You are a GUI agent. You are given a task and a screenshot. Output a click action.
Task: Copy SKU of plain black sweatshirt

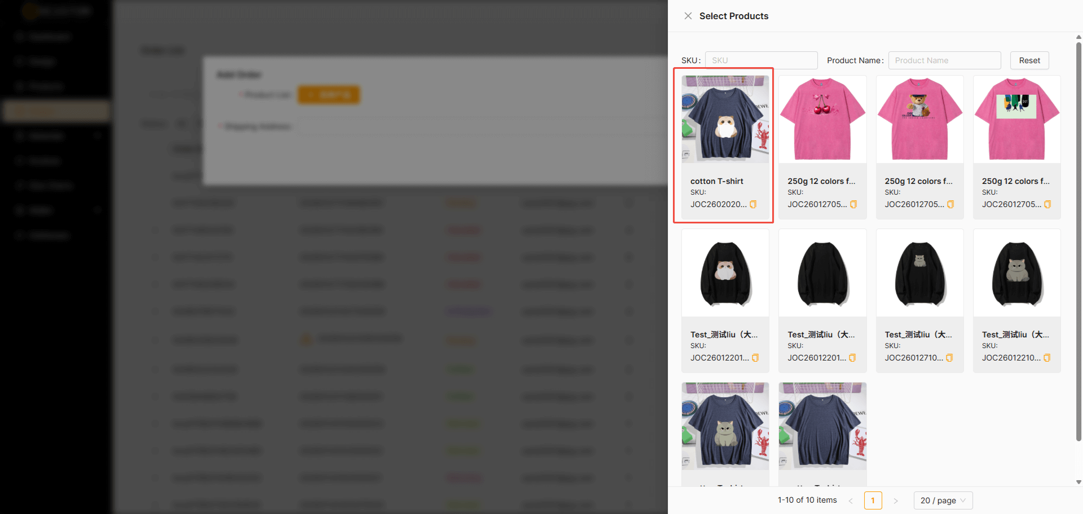[852, 358]
